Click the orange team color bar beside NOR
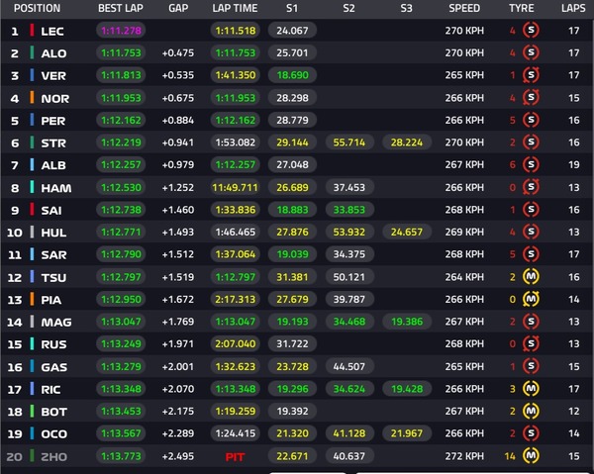 [x=32, y=98]
